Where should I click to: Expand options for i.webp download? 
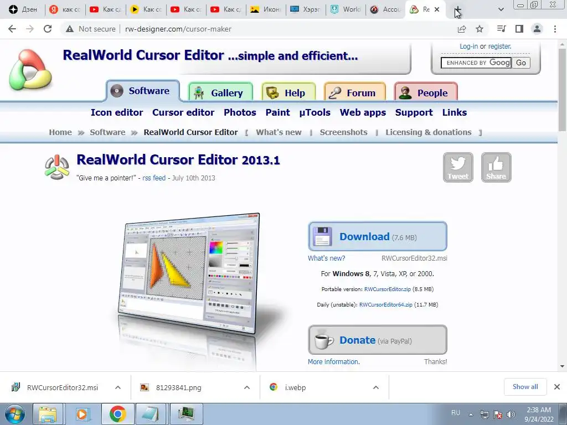pyautogui.click(x=376, y=387)
